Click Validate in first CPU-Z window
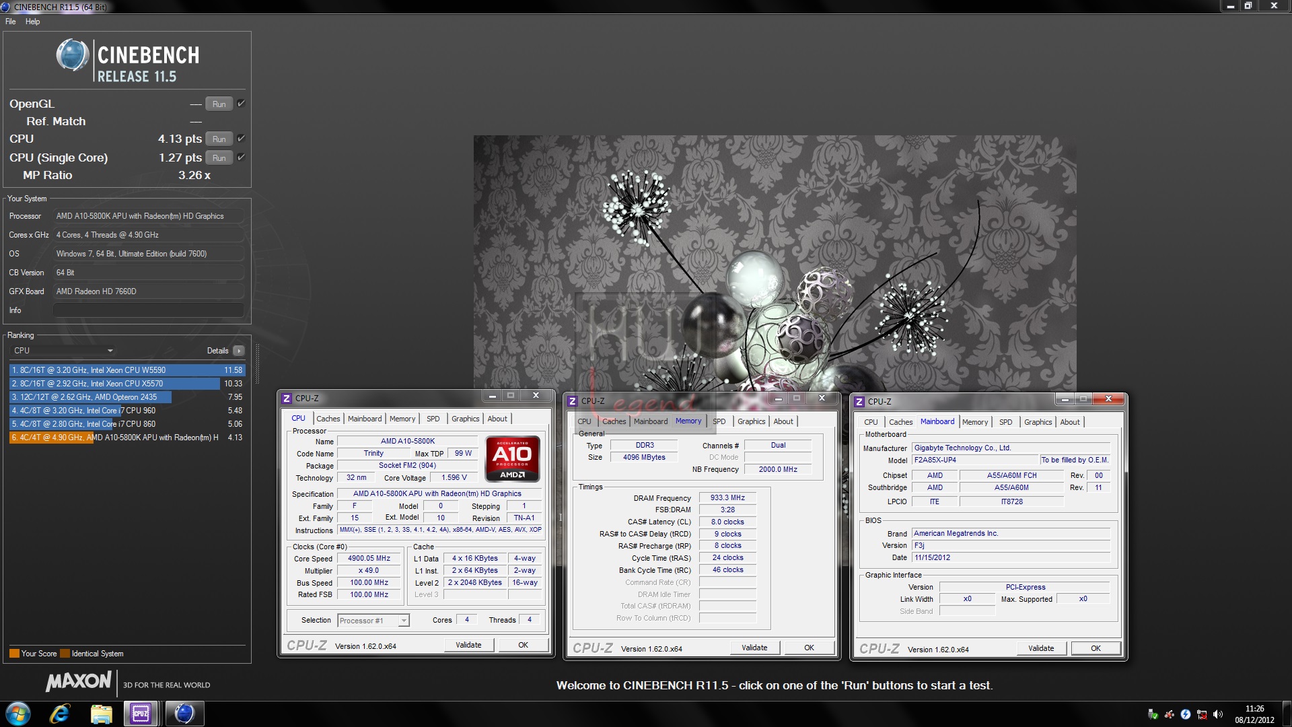 pos(468,645)
